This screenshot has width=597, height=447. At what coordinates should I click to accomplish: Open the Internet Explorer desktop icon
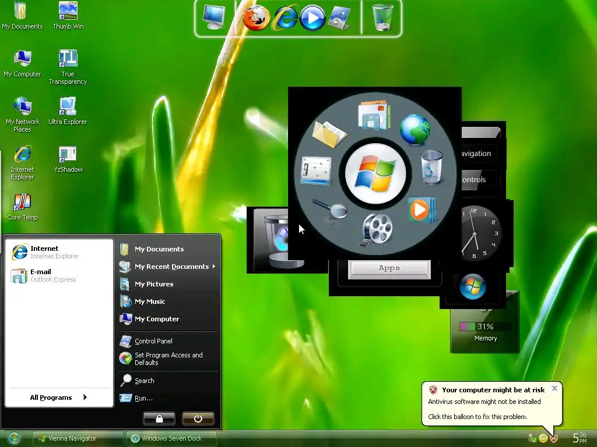pos(23,163)
